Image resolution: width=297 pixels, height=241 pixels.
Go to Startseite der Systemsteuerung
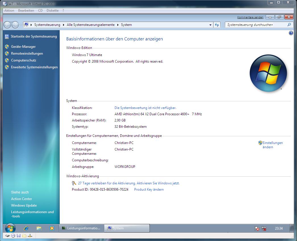click(x=34, y=36)
